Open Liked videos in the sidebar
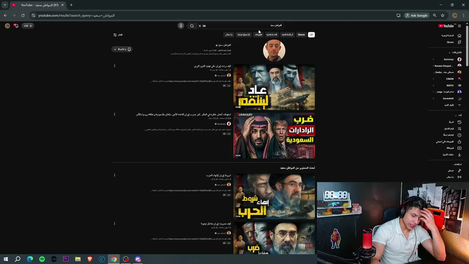 coord(448,142)
